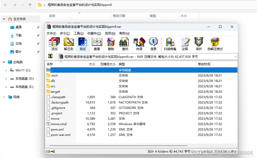257x158 pixels.
Task: Click Explorer address bar path
Action: pyautogui.click(x=80, y=5)
